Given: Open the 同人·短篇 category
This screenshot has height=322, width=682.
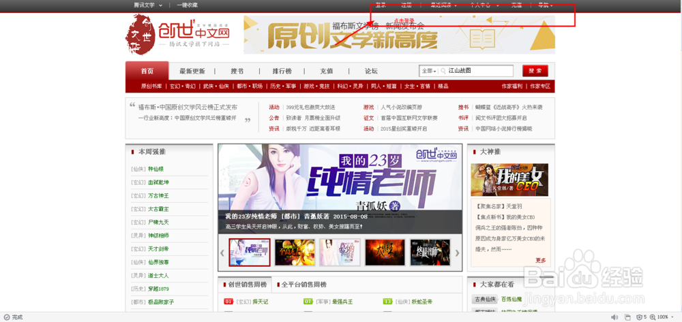Looking at the screenshot, I should (383, 86).
